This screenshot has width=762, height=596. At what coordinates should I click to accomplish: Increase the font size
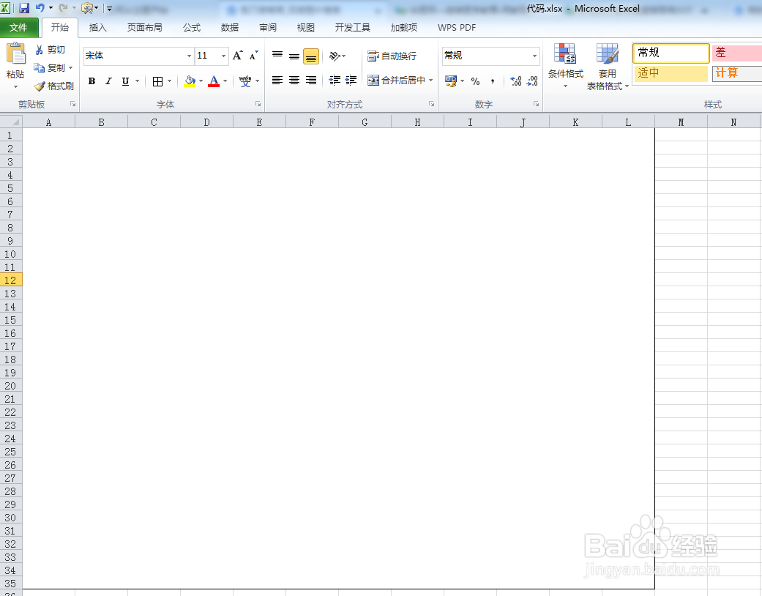238,56
